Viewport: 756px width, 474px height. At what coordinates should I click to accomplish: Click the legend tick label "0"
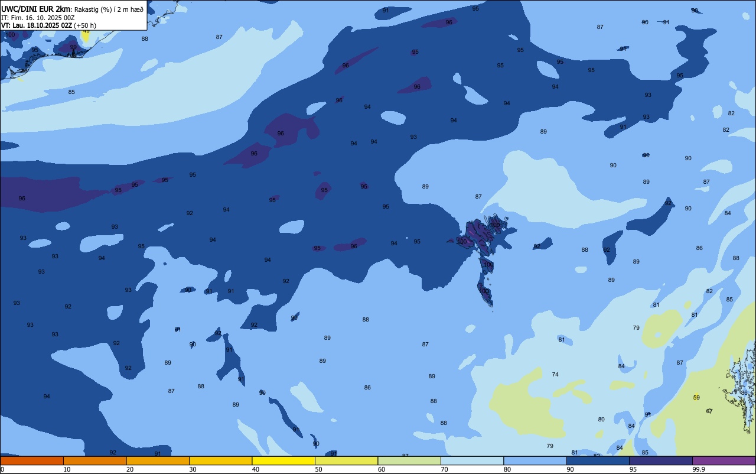point(2,469)
